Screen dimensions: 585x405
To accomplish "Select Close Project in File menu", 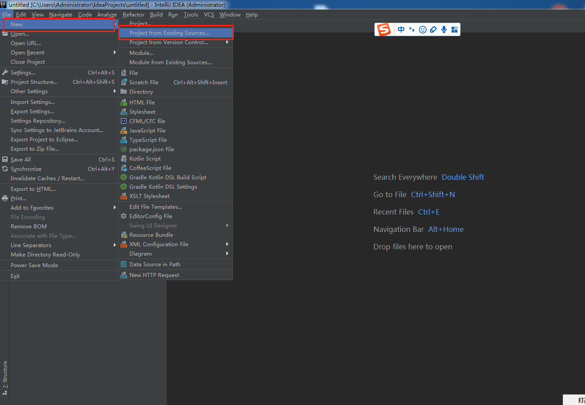I will pyautogui.click(x=59, y=62).
